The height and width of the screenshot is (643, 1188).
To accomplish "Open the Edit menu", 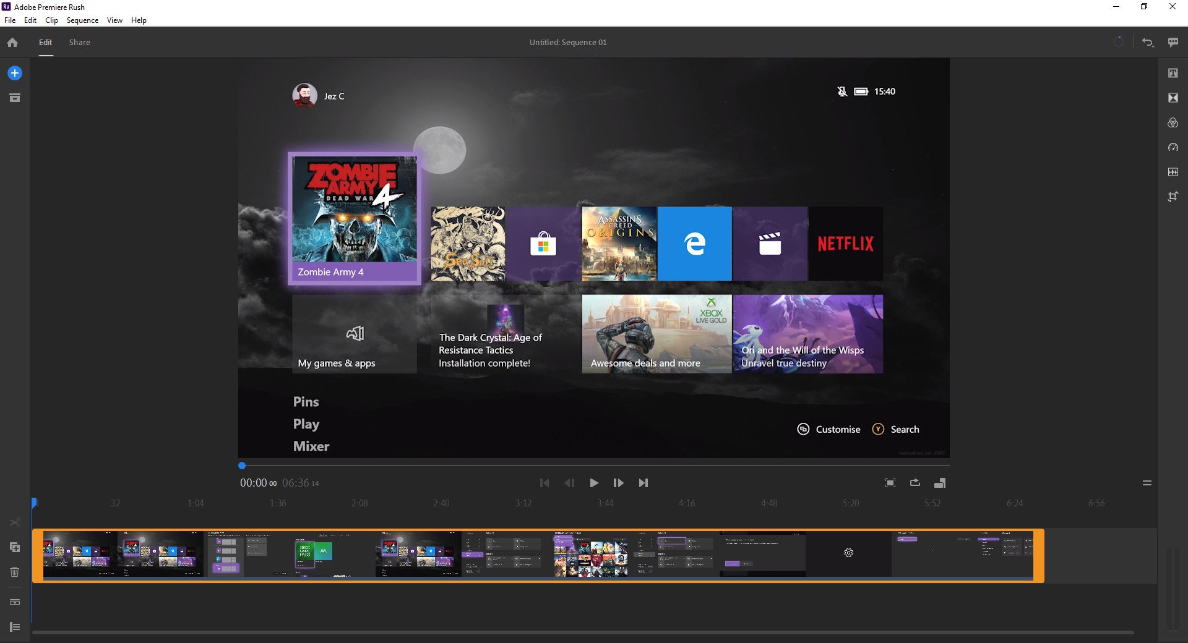I will [30, 20].
